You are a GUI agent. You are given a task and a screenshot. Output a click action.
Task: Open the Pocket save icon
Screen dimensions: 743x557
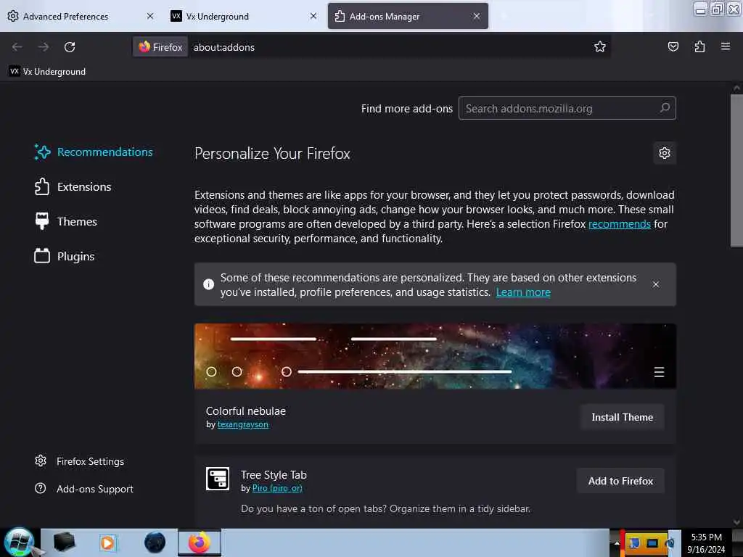(673, 46)
